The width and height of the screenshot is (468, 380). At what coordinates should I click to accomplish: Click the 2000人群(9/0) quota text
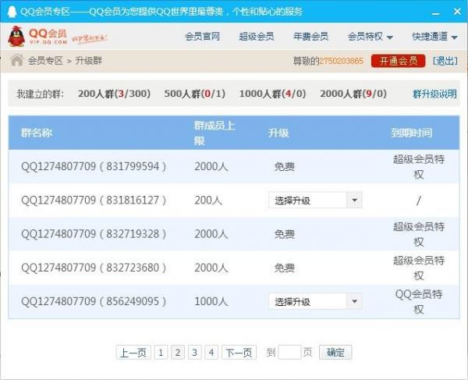(353, 94)
